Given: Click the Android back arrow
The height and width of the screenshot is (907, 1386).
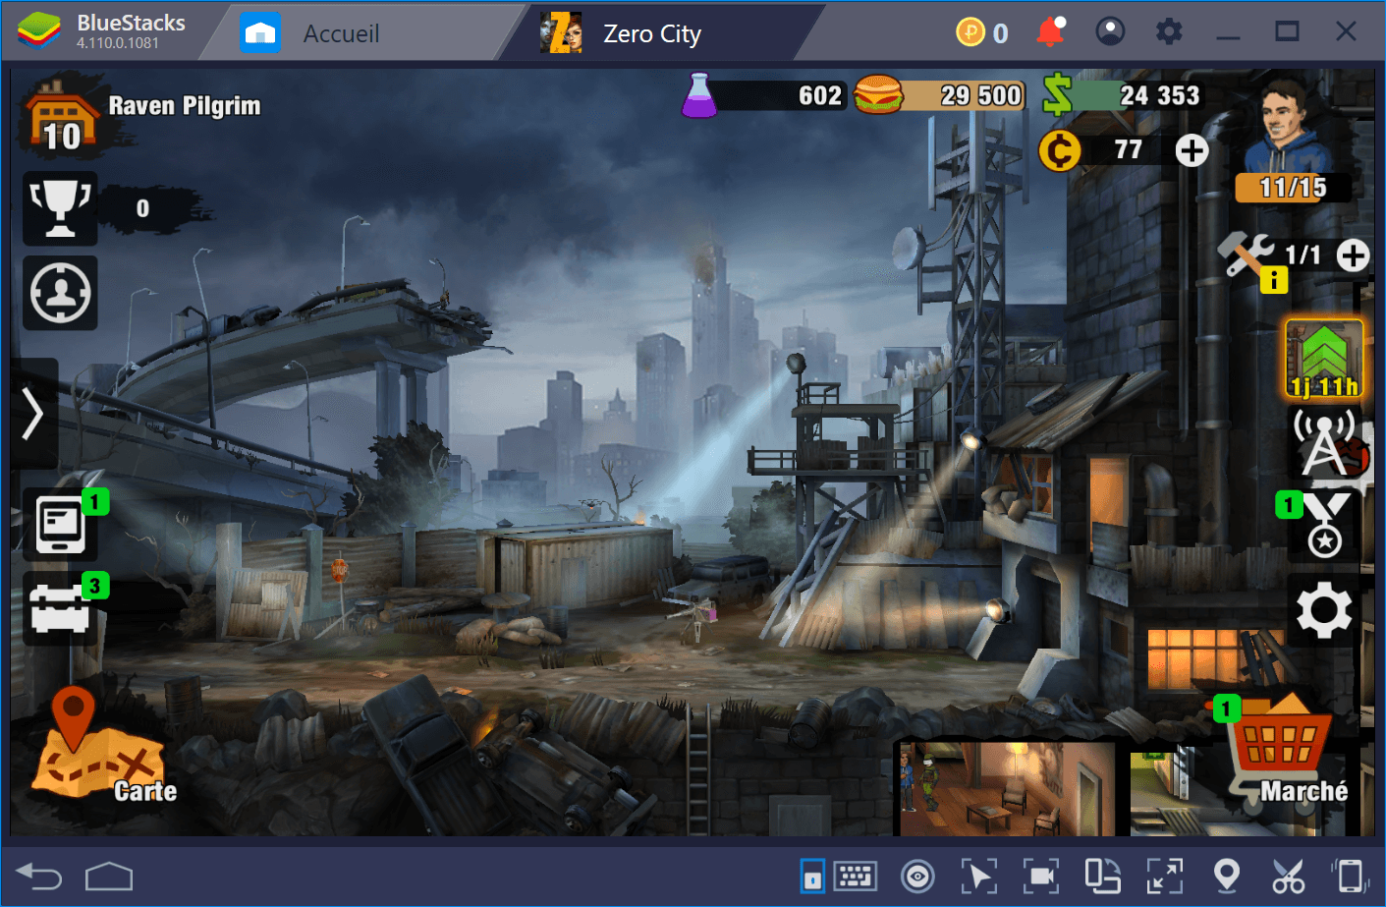Looking at the screenshot, I should [39, 876].
